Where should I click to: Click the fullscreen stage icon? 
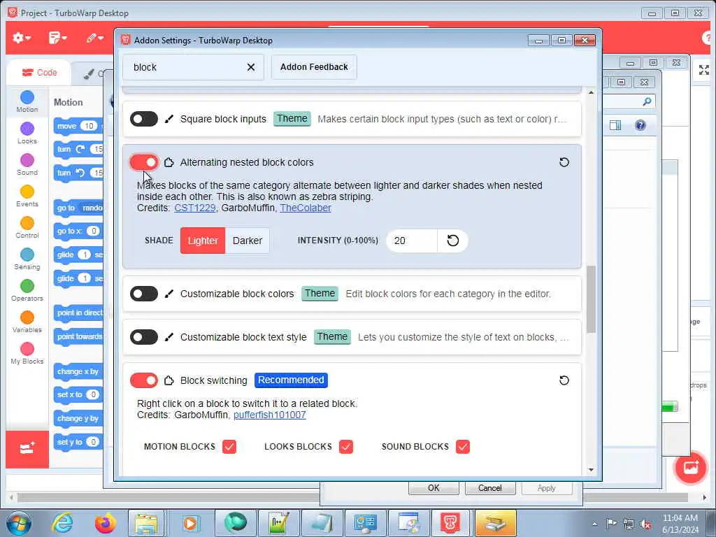pos(703,70)
